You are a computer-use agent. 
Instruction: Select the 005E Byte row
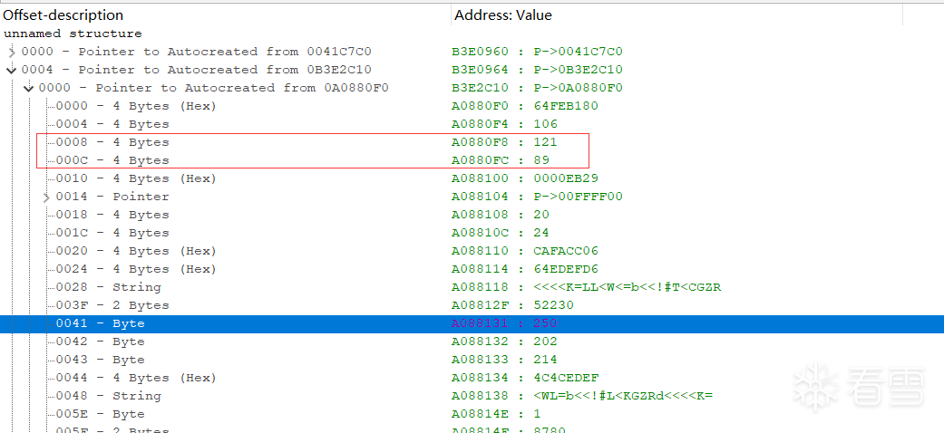coord(100,414)
